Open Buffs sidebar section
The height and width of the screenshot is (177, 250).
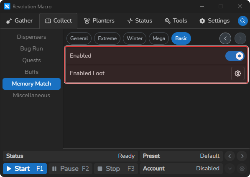pyautogui.click(x=32, y=72)
